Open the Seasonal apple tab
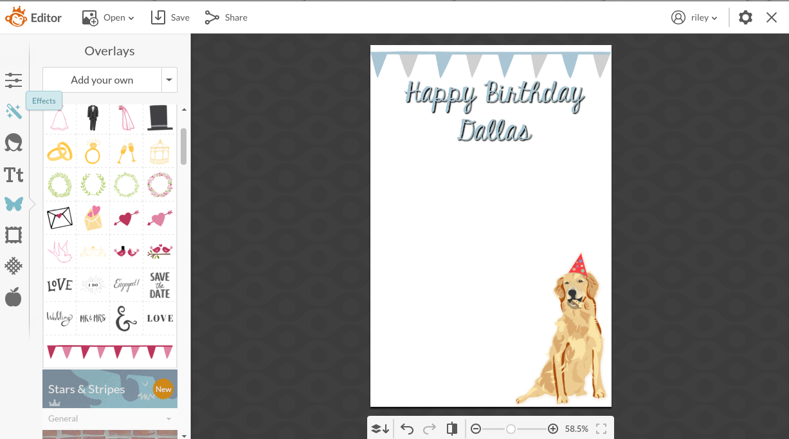 [x=14, y=297]
